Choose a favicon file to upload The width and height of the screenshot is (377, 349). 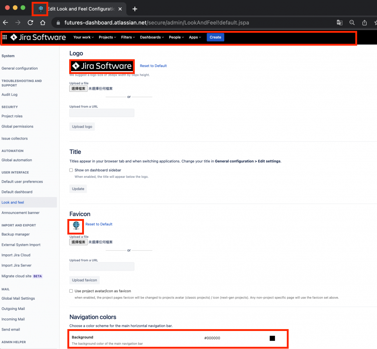78,242
